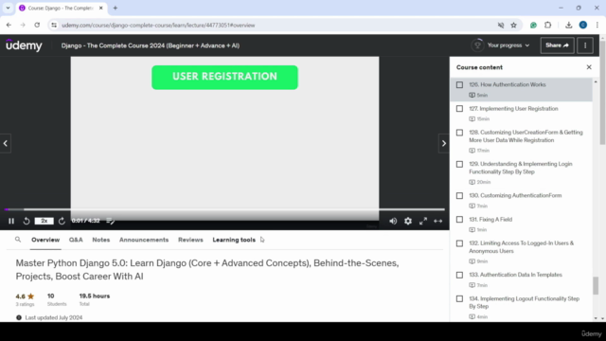Click course title in header
The height and width of the screenshot is (341, 606).
pos(151,45)
